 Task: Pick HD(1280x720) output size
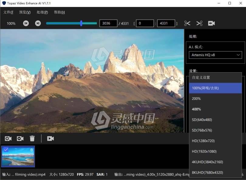(x=215, y=141)
